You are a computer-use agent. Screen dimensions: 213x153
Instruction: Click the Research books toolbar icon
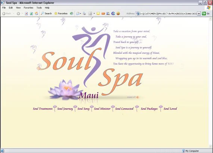click(x=108, y=13)
